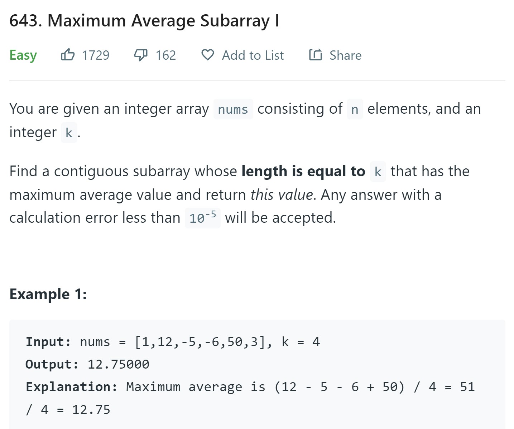
Task: Click the 1729 likes count
Action: [96, 55]
